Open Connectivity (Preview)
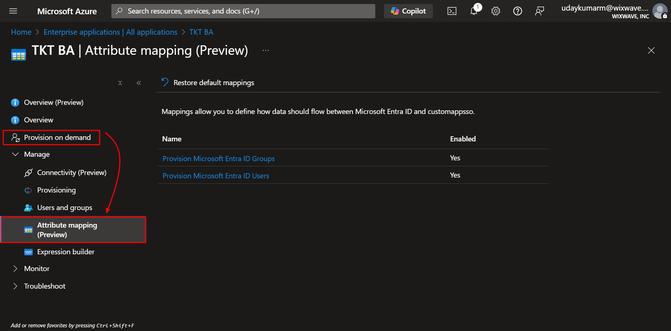This screenshot has height=331, width=671. click(x=72, y=172)
